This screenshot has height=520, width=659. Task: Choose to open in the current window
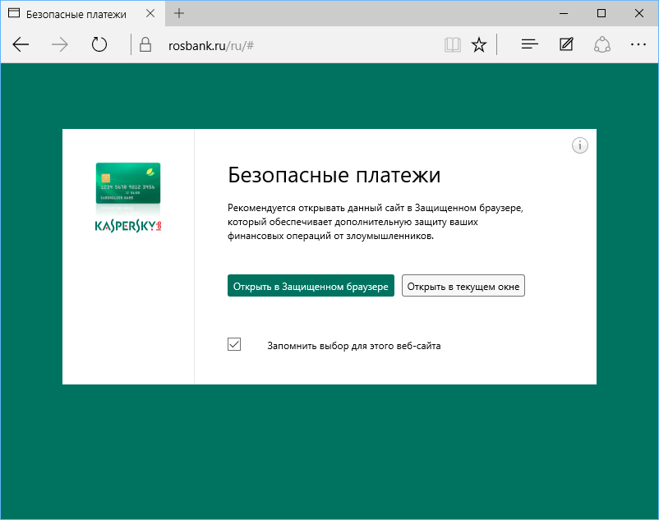pos(463,286)
